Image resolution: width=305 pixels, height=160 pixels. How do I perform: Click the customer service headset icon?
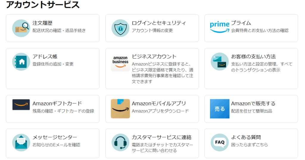pos(120,143)
